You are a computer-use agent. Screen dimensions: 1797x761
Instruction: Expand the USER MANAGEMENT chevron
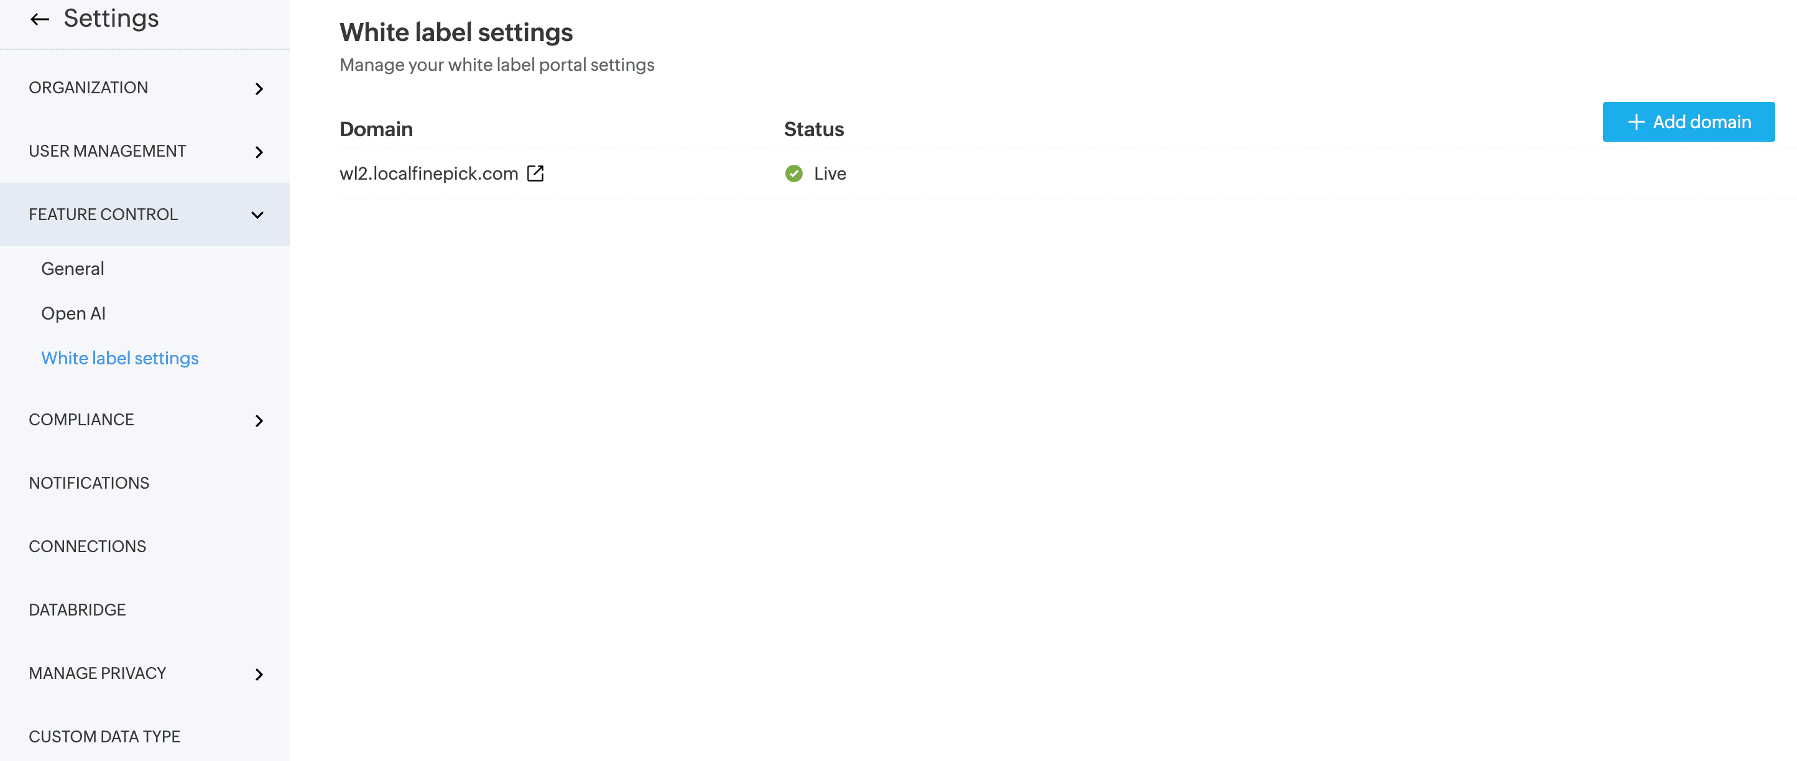259,152
